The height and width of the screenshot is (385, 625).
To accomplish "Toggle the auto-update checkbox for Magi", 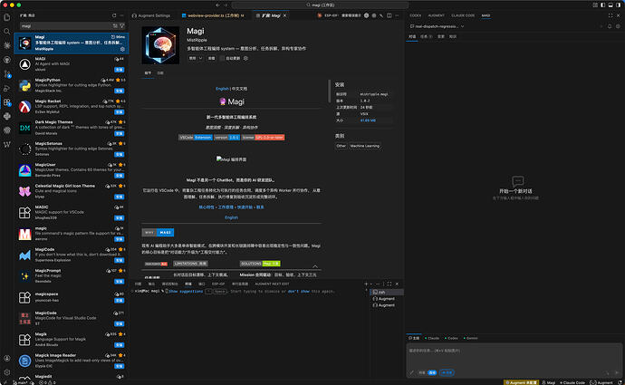I will [223, 58].
